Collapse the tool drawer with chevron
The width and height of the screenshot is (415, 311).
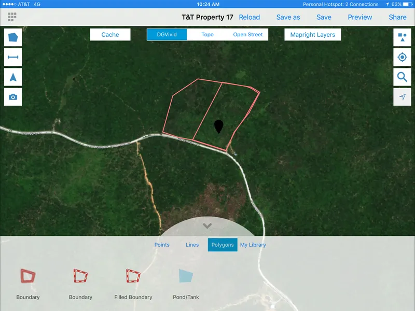[208, 225]
